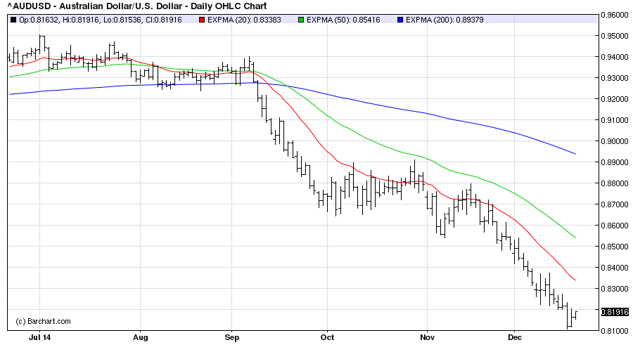Screen dimensions: 633x359
Task: Click the Dec label on the time axis
Action: click(514, 336)
